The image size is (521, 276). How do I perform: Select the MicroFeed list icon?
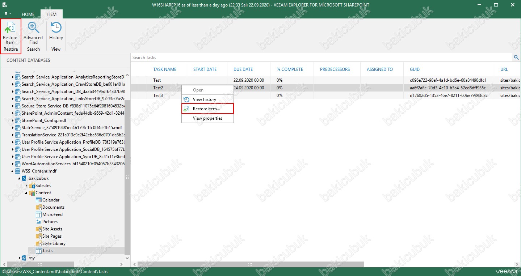tap(39, 215)
